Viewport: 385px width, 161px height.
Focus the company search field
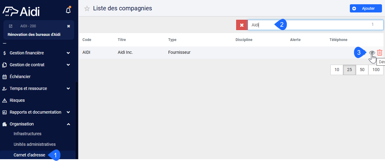pyautogui.click(x=316, y=25)
